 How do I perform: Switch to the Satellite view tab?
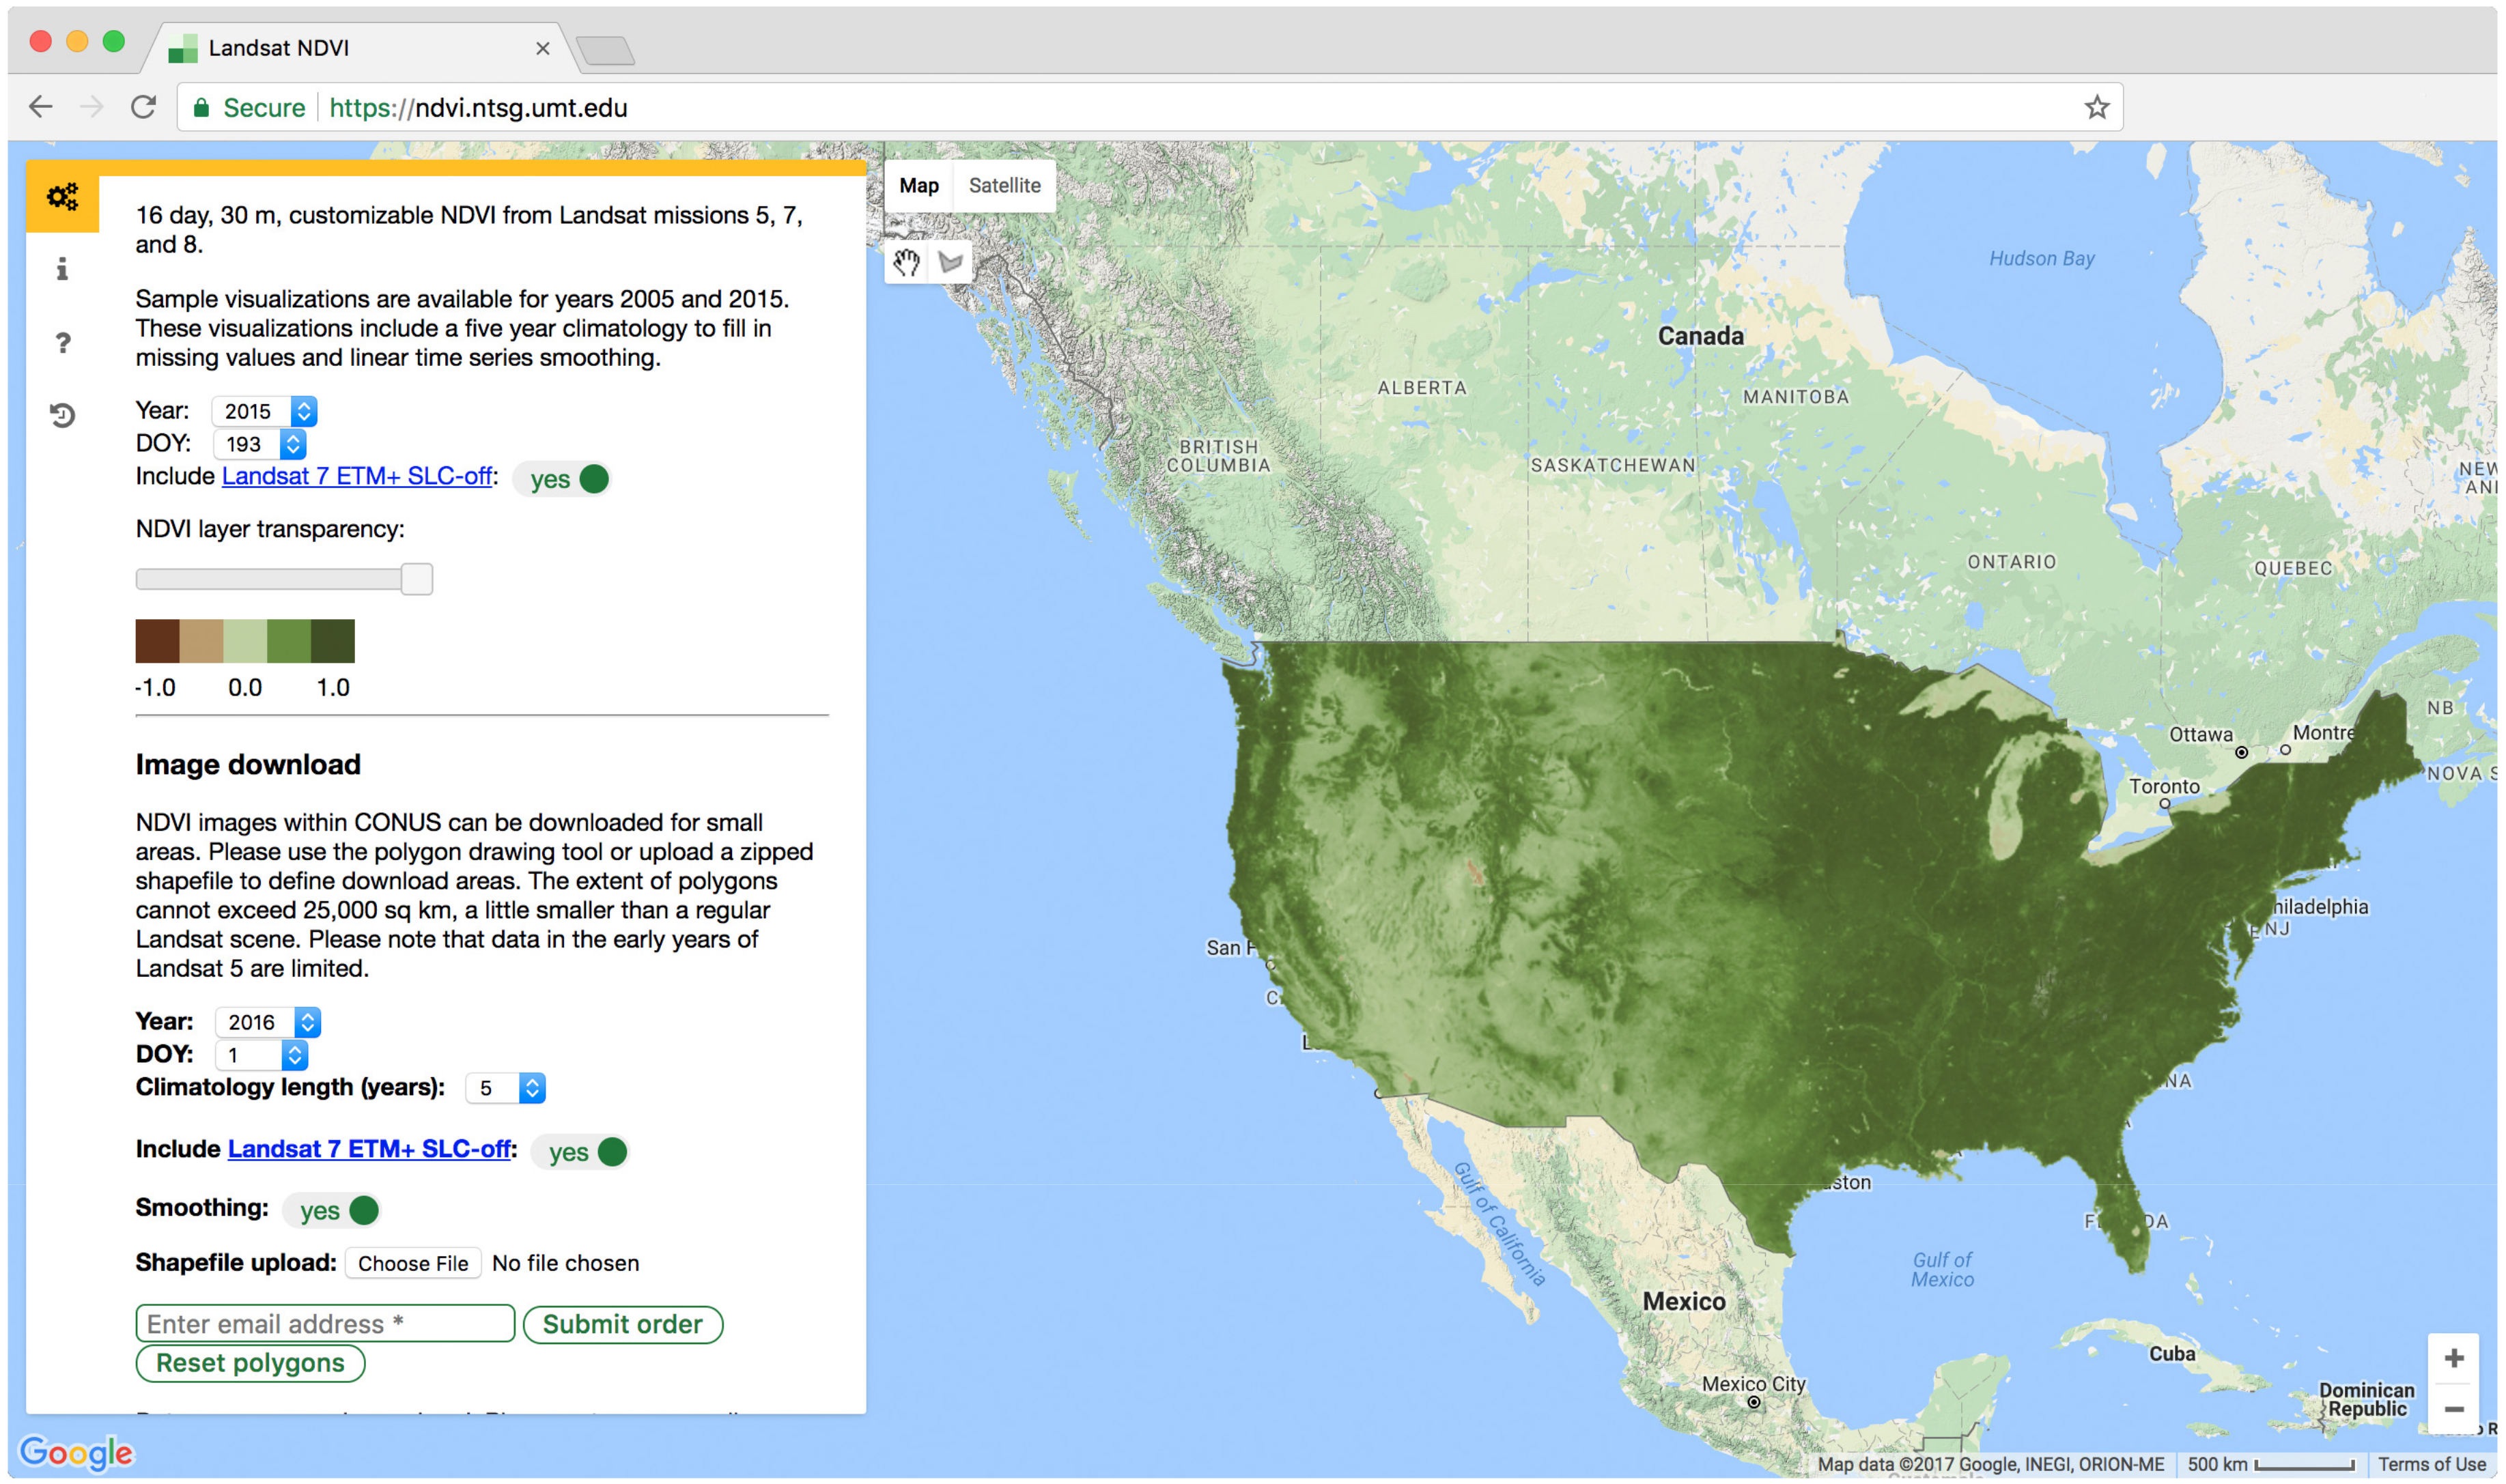point(1004,185)
